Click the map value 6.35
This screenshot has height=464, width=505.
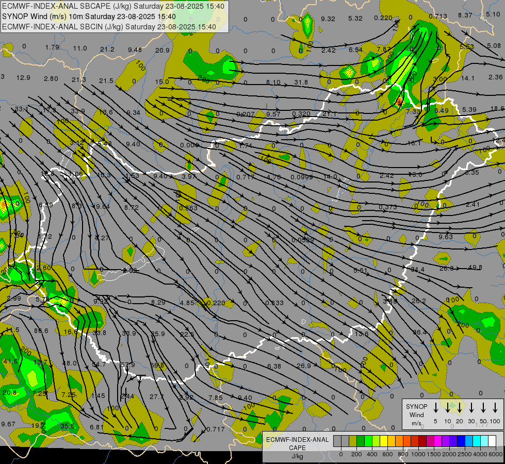coord(472,172)
